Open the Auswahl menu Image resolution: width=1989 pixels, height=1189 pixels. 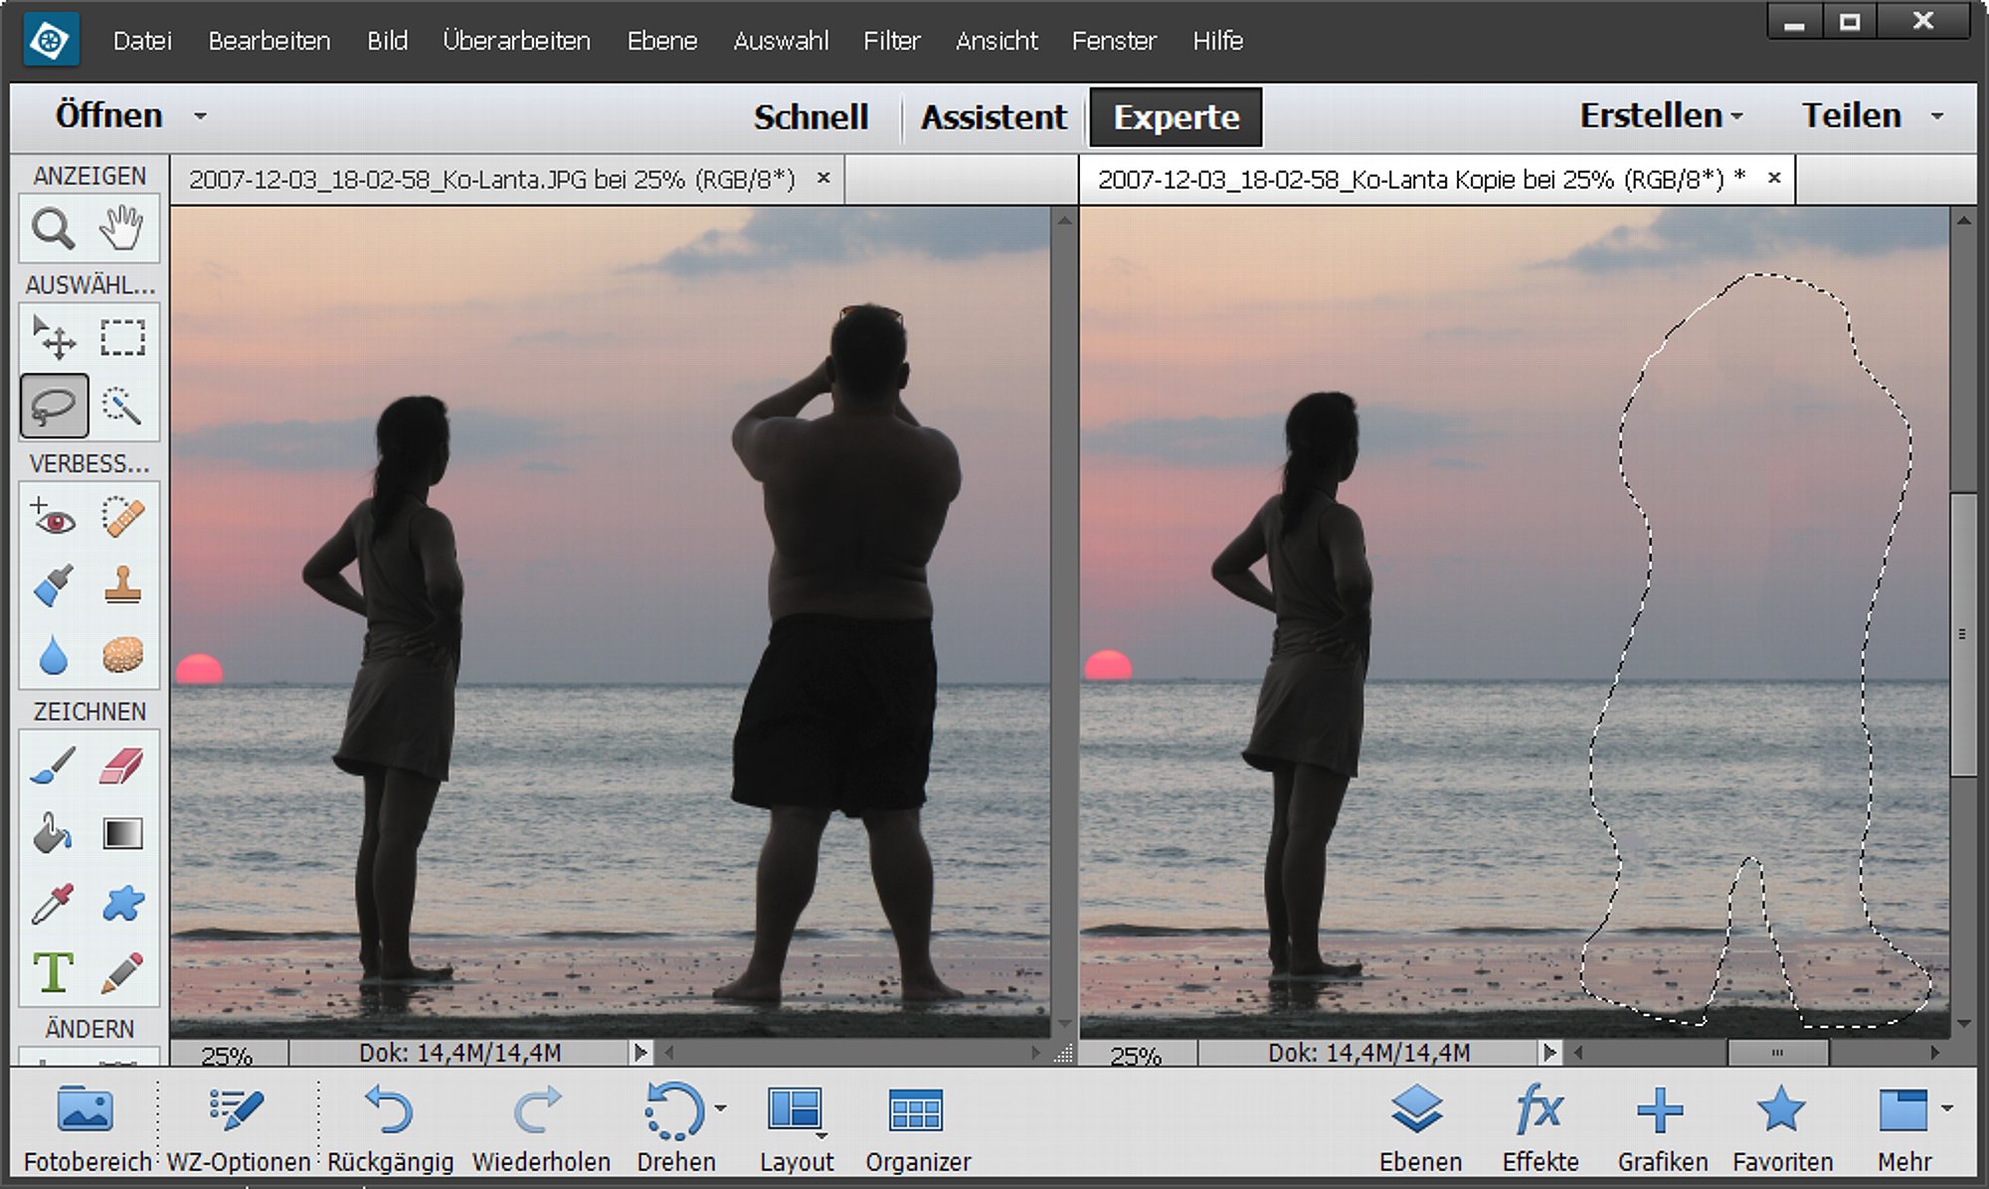[781, 41]
